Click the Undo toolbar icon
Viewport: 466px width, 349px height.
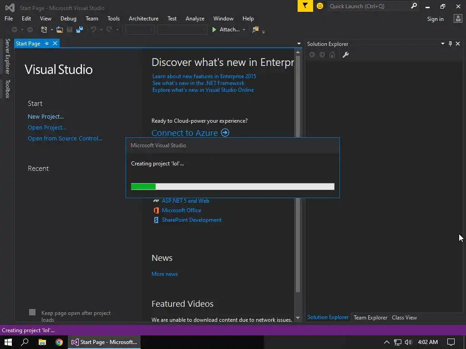pos(93,30)
